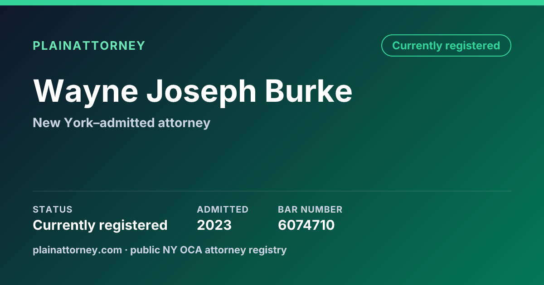Click the public NY OCA attorney registry text
Image resolution: width=544 pixels, height=285 pixels.
209,250
